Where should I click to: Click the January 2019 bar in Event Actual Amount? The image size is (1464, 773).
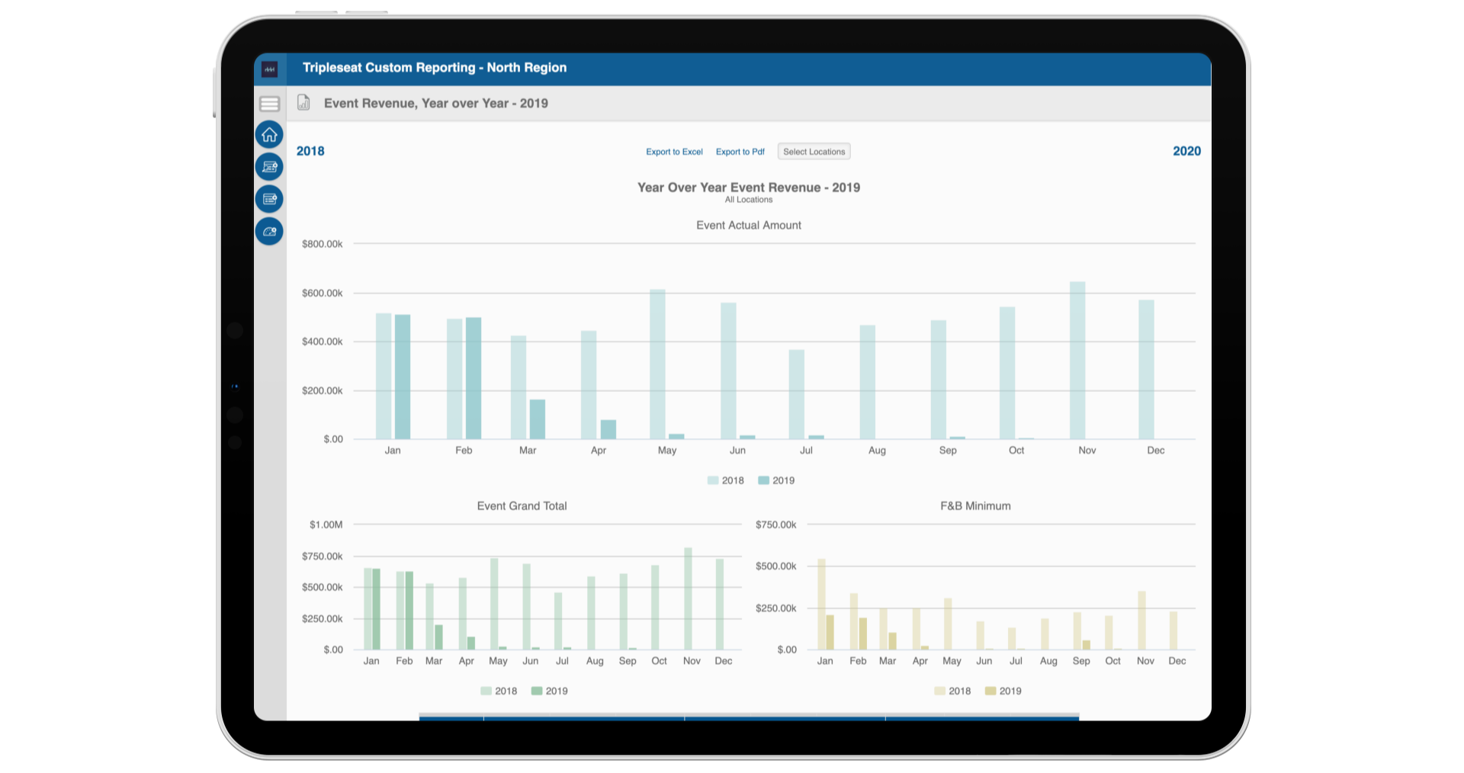pyautogui.click(x=403, y=377)
